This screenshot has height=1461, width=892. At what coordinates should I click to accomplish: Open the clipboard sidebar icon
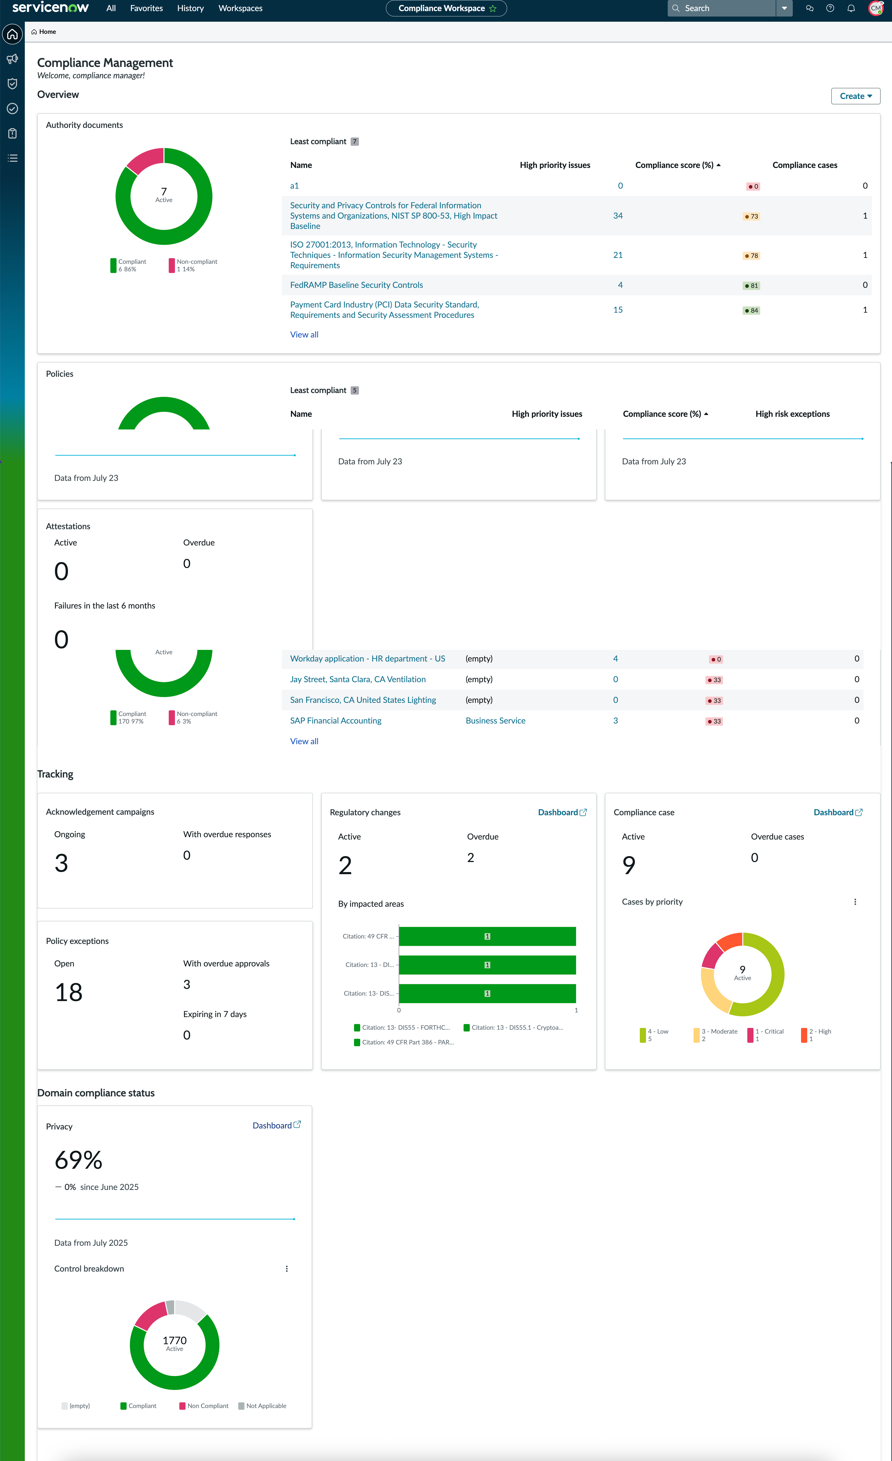pyautogui.click(x=12, y=133)
